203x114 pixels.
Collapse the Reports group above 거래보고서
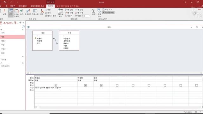click(x=23, y=63)
